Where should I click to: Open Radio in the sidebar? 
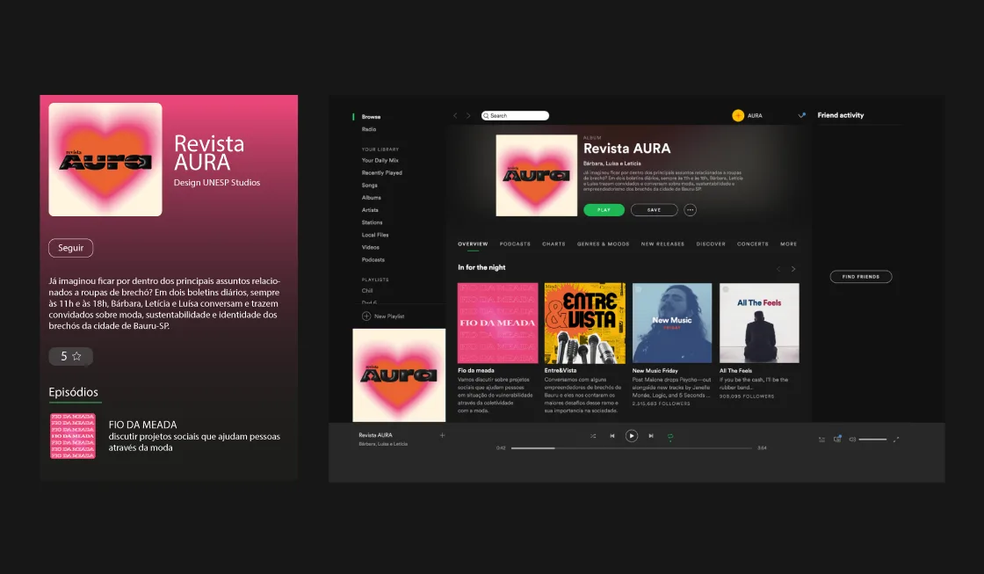pyautogui.click(x=369, y=129)
